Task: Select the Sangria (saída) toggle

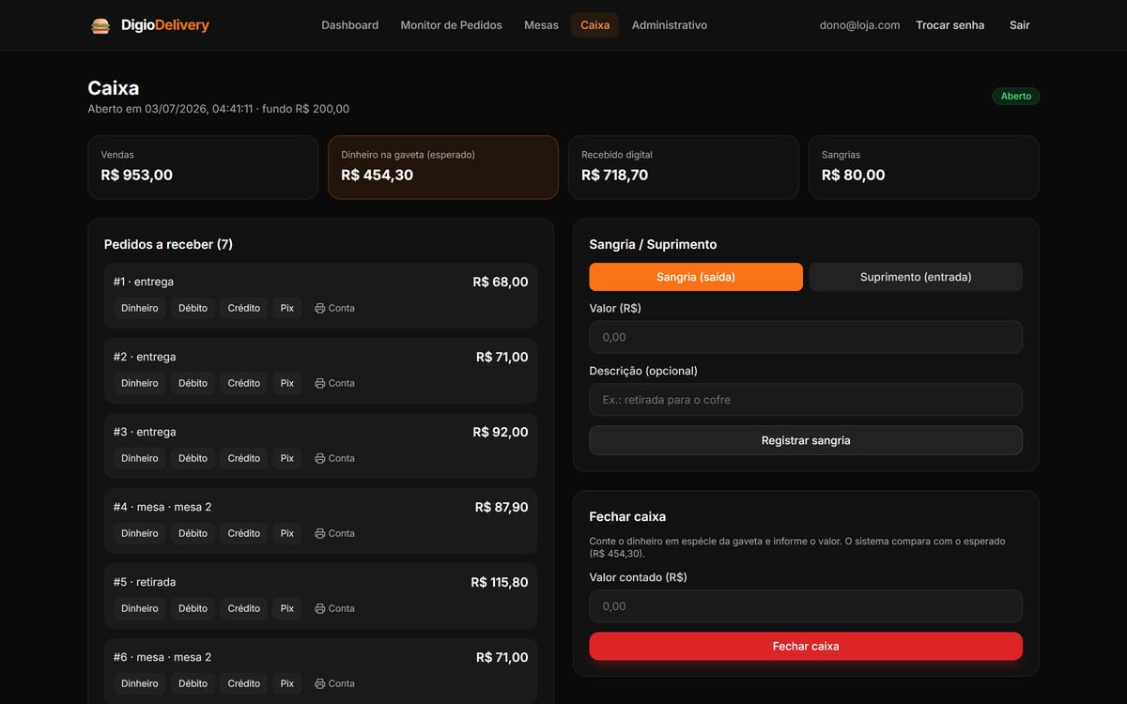Action: (696, 277)
